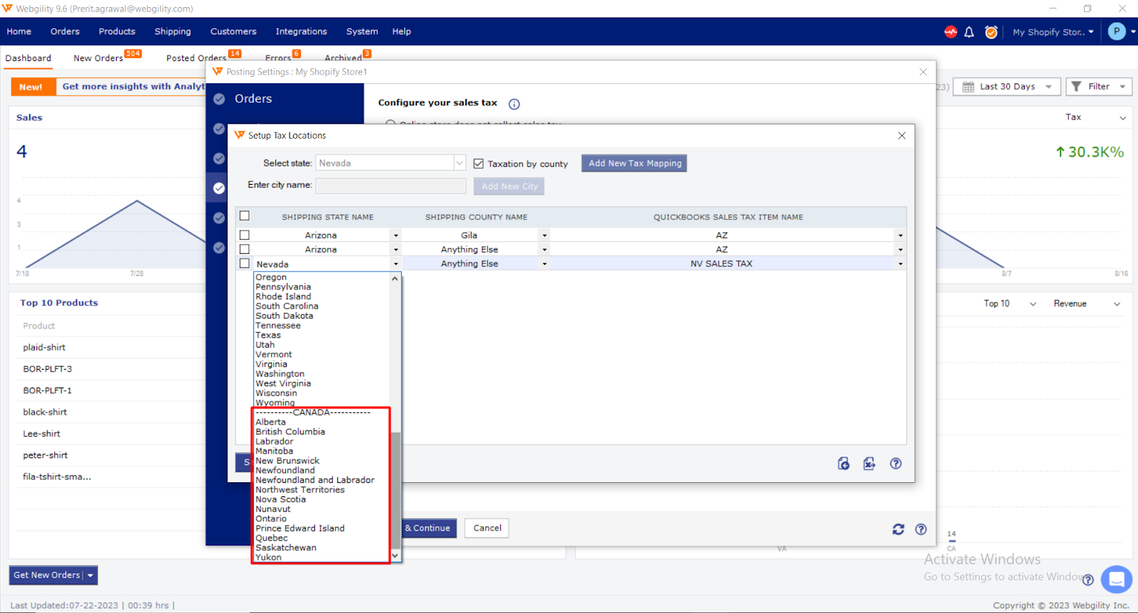Click the orange alarm clock scheduler icon
Viewport: 1138px width, 613px height.
pyautogui.click(x=991, y=32)
